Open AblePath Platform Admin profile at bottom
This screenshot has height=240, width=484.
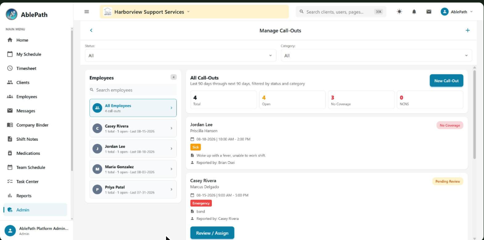[36, 231]
